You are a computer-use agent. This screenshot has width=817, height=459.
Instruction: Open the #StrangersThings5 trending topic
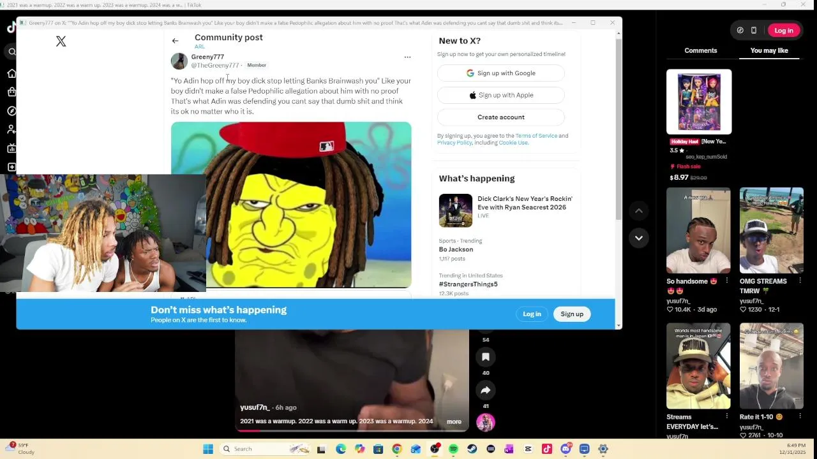click(468, 284)
